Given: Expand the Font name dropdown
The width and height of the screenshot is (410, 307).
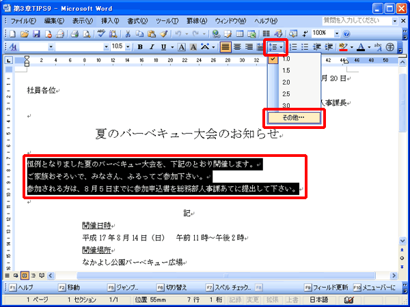Looking at the screenshot, I should click(x=107, y=47).
